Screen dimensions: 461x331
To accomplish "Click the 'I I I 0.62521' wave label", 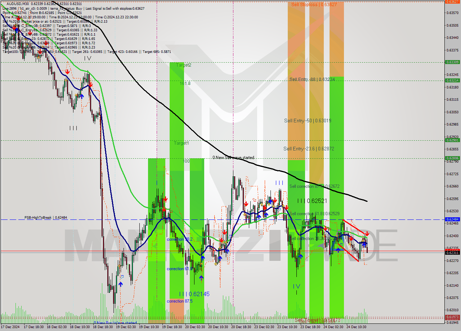I will pos(312,201).
